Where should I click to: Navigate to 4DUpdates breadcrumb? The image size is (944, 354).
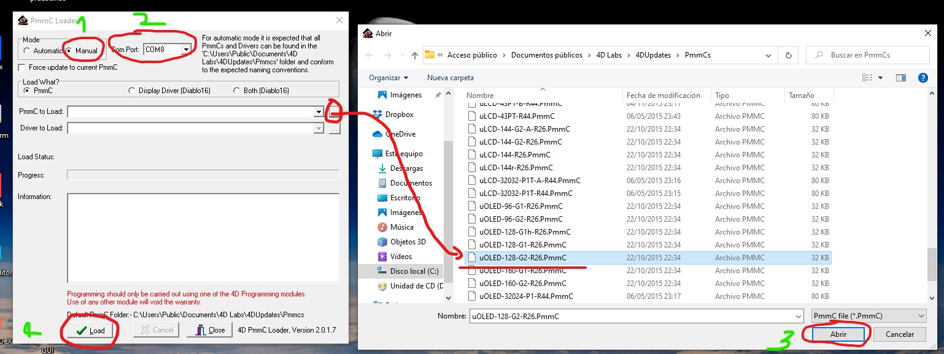[653, 55]
